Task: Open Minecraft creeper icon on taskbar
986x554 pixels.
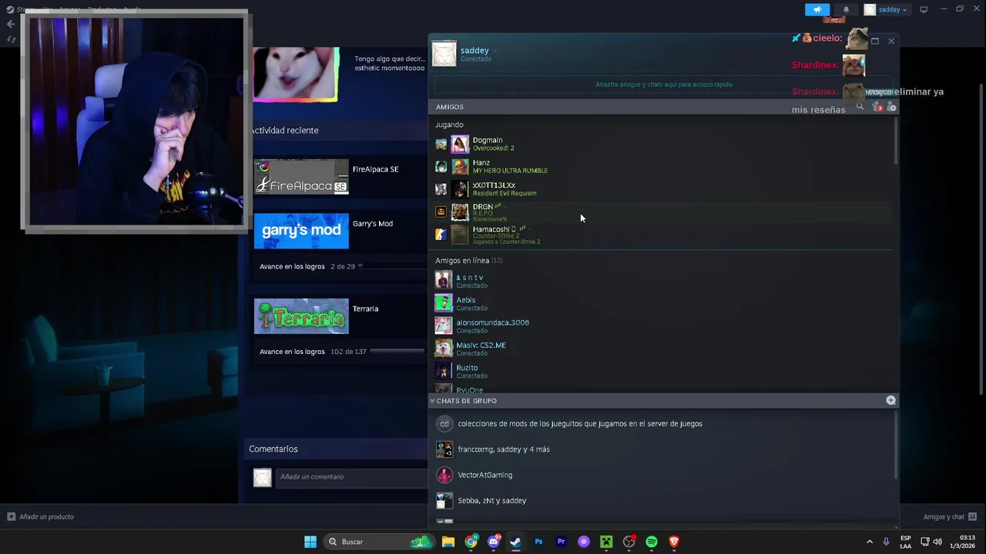Action: 606,542
